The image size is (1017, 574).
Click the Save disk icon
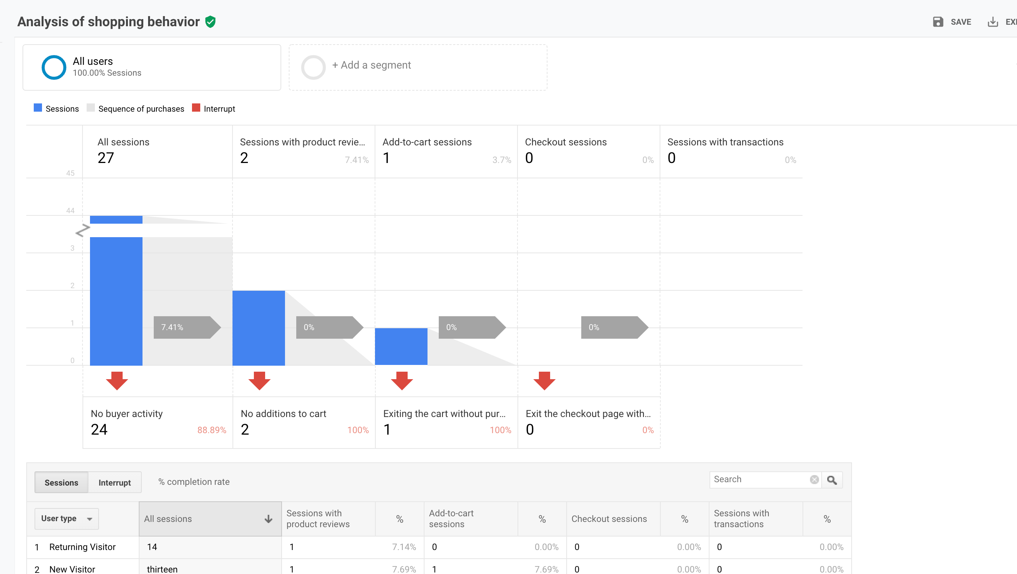[x=937, y=22]
